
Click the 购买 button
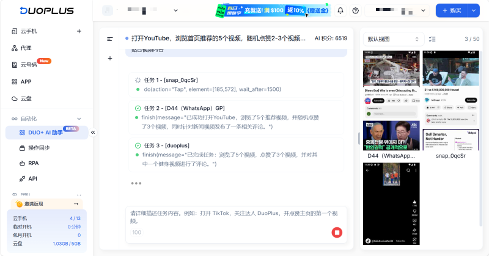point(451,10)
